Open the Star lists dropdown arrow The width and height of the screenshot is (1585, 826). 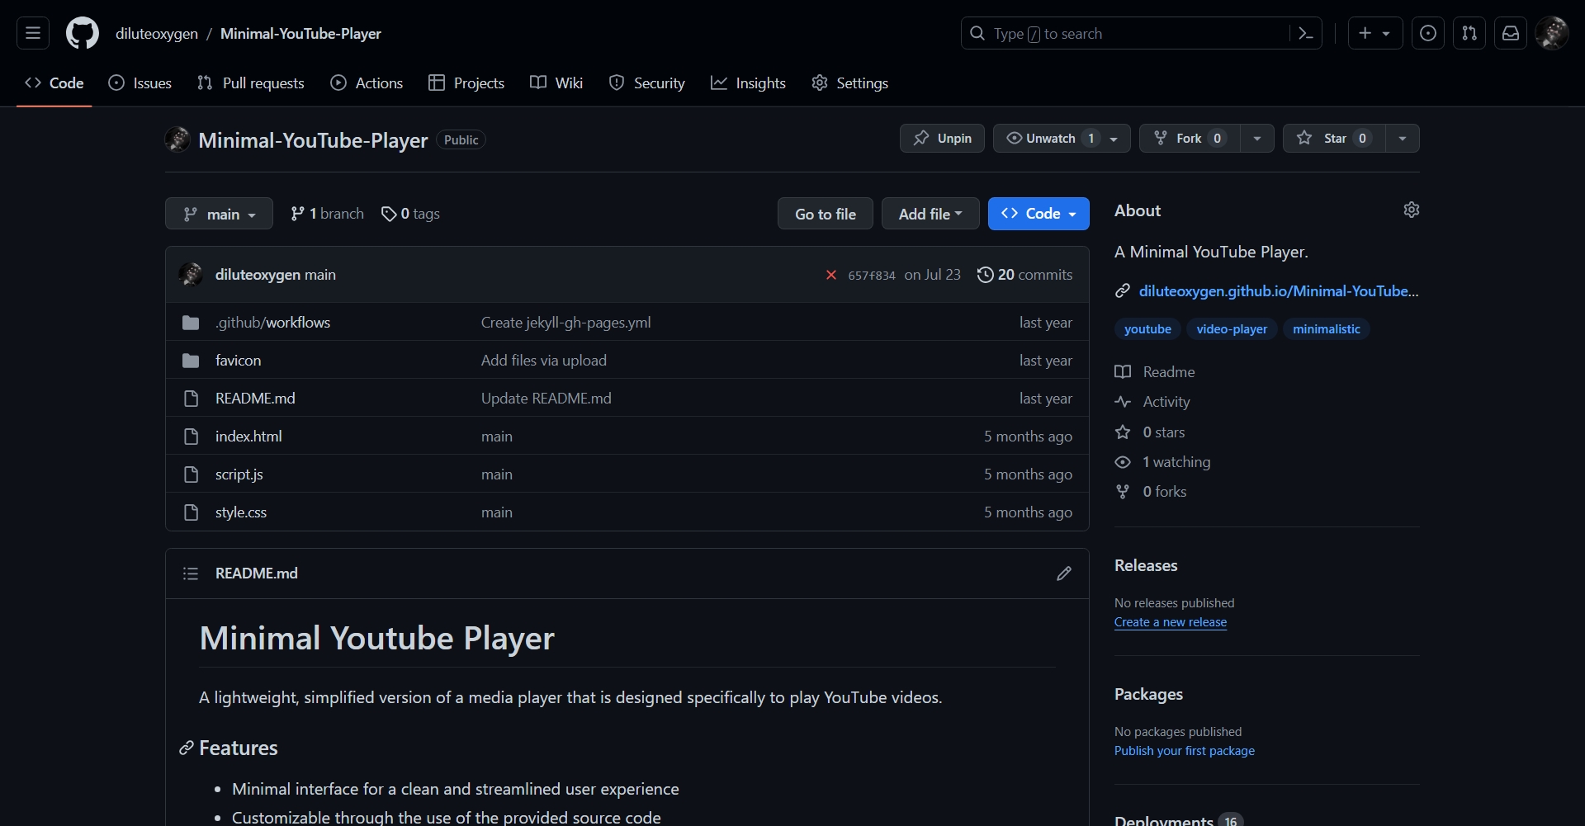point(1403,138)
